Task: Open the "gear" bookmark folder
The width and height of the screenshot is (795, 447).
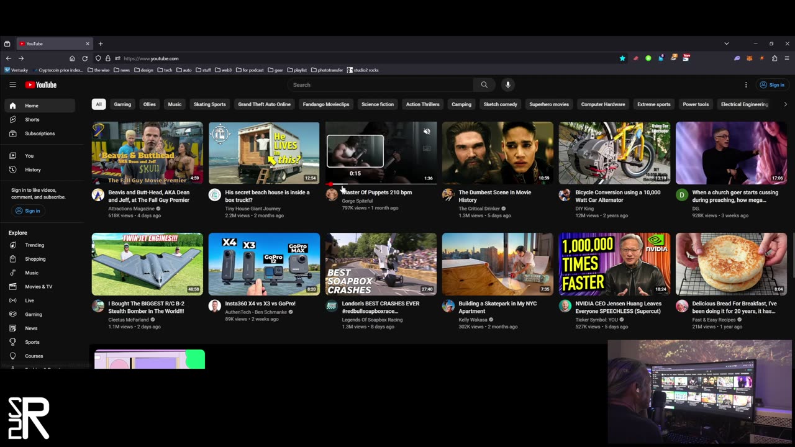Action: [x=275, y=70]
